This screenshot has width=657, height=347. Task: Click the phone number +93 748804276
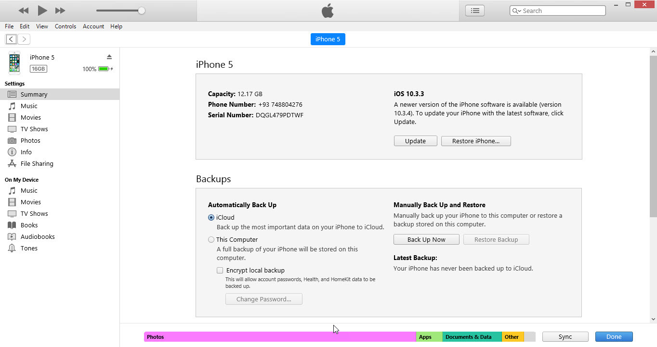tap(280, 104)
